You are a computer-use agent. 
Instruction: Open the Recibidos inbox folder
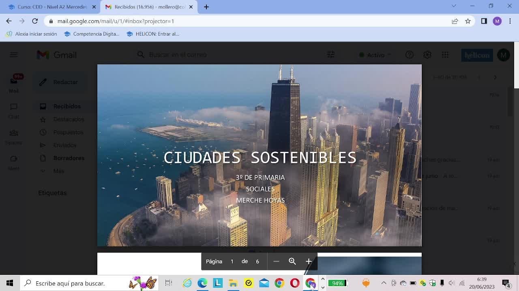(x=67, y=106)
